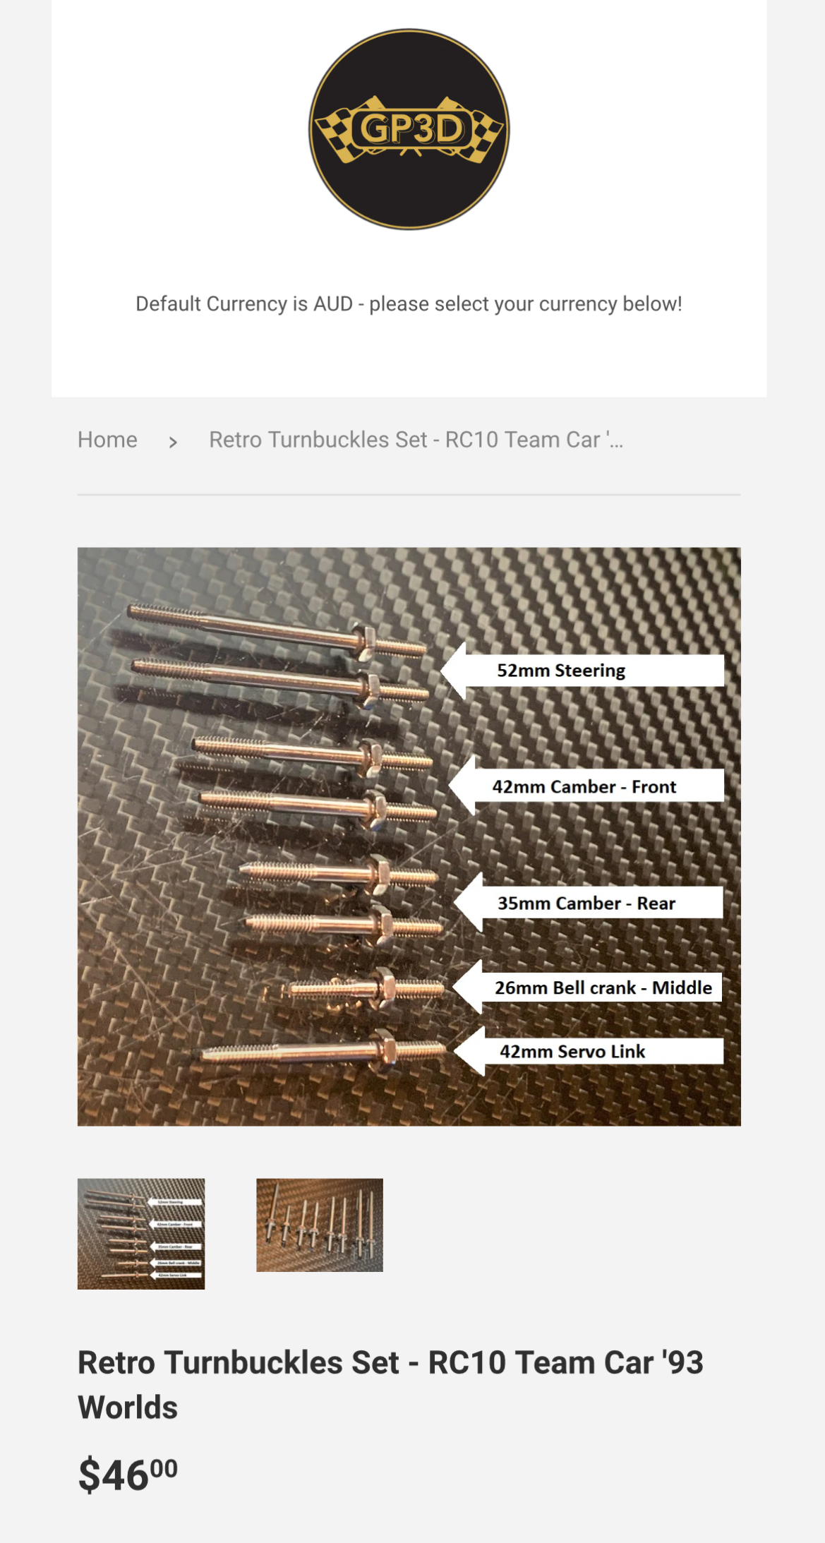This screenshot has width=825, height=1543.
Task: Click the bottom servo link turnbuckle in photo
Action: point(322,1051)
